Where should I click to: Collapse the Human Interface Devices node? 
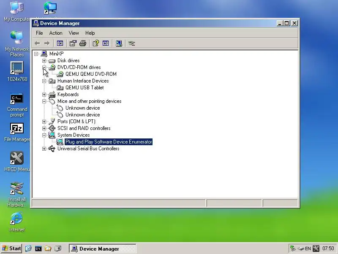pos(44,81)
